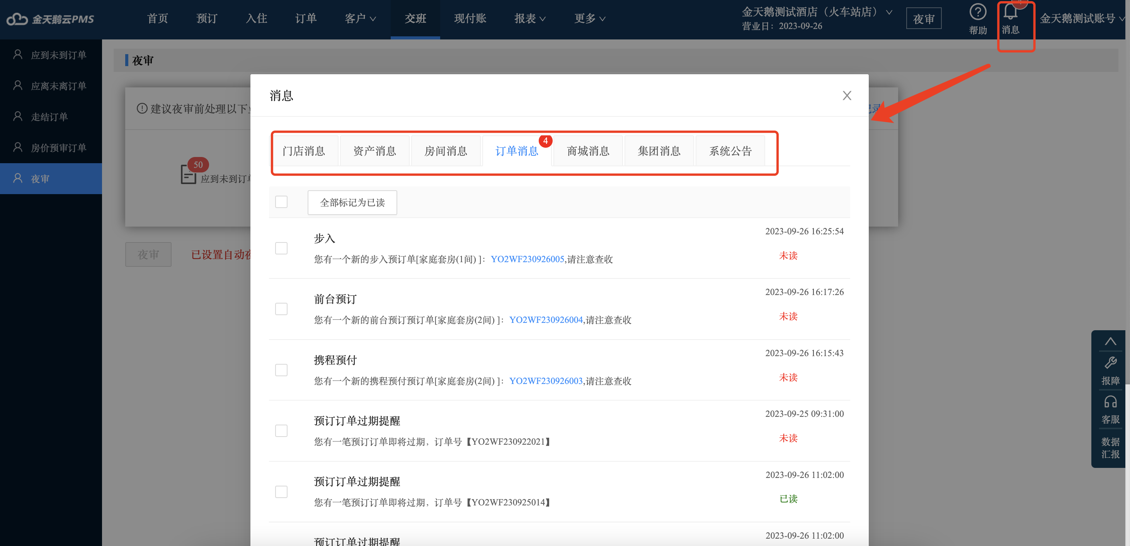
Task: Close the 消息 dialog with X
Action: pyautogui.click(x=847, y=96)
